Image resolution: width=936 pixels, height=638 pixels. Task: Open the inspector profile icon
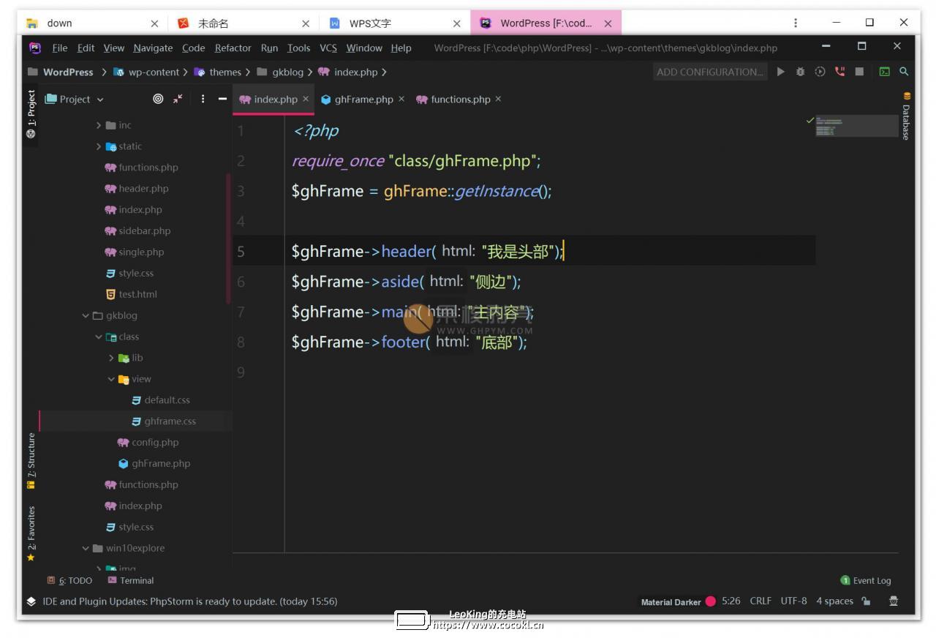[x=894, y=601]
